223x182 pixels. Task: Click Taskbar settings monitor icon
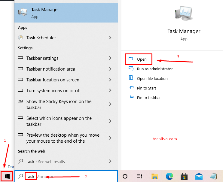click(x=20, y=58)
